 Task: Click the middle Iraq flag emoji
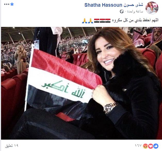pos(102,21)
